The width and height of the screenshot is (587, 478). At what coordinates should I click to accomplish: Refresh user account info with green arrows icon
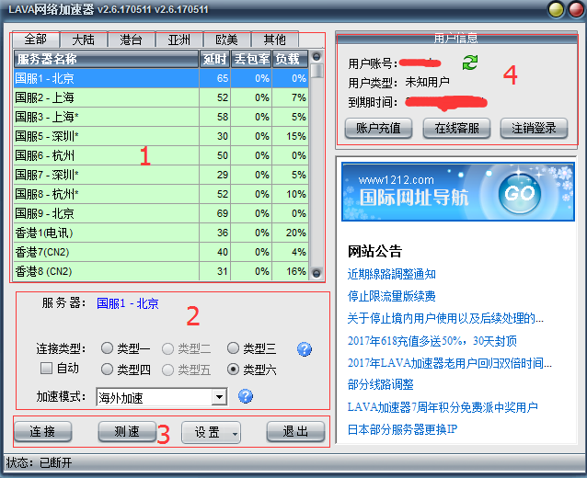click(x=470, y=63)
